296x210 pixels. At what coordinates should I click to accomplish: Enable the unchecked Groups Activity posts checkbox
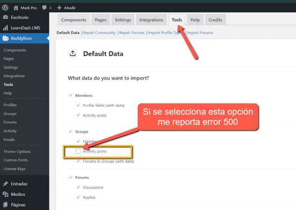click(78, 151)
